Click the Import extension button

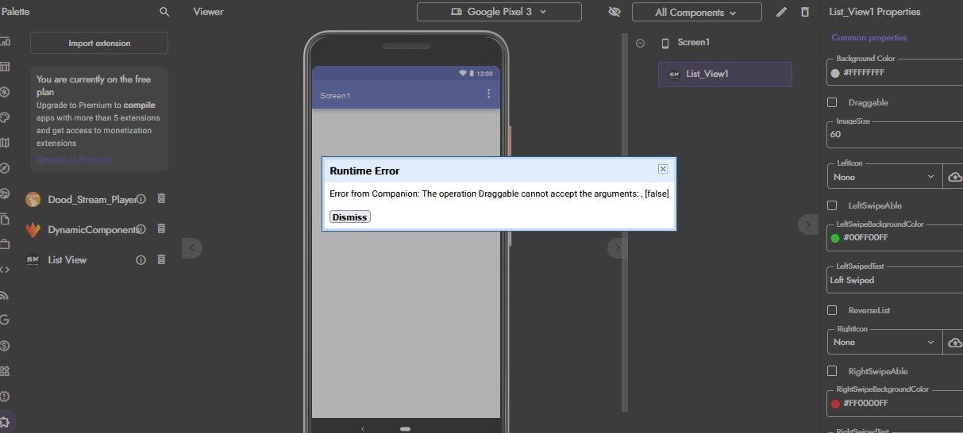click(x=99, y=43)
